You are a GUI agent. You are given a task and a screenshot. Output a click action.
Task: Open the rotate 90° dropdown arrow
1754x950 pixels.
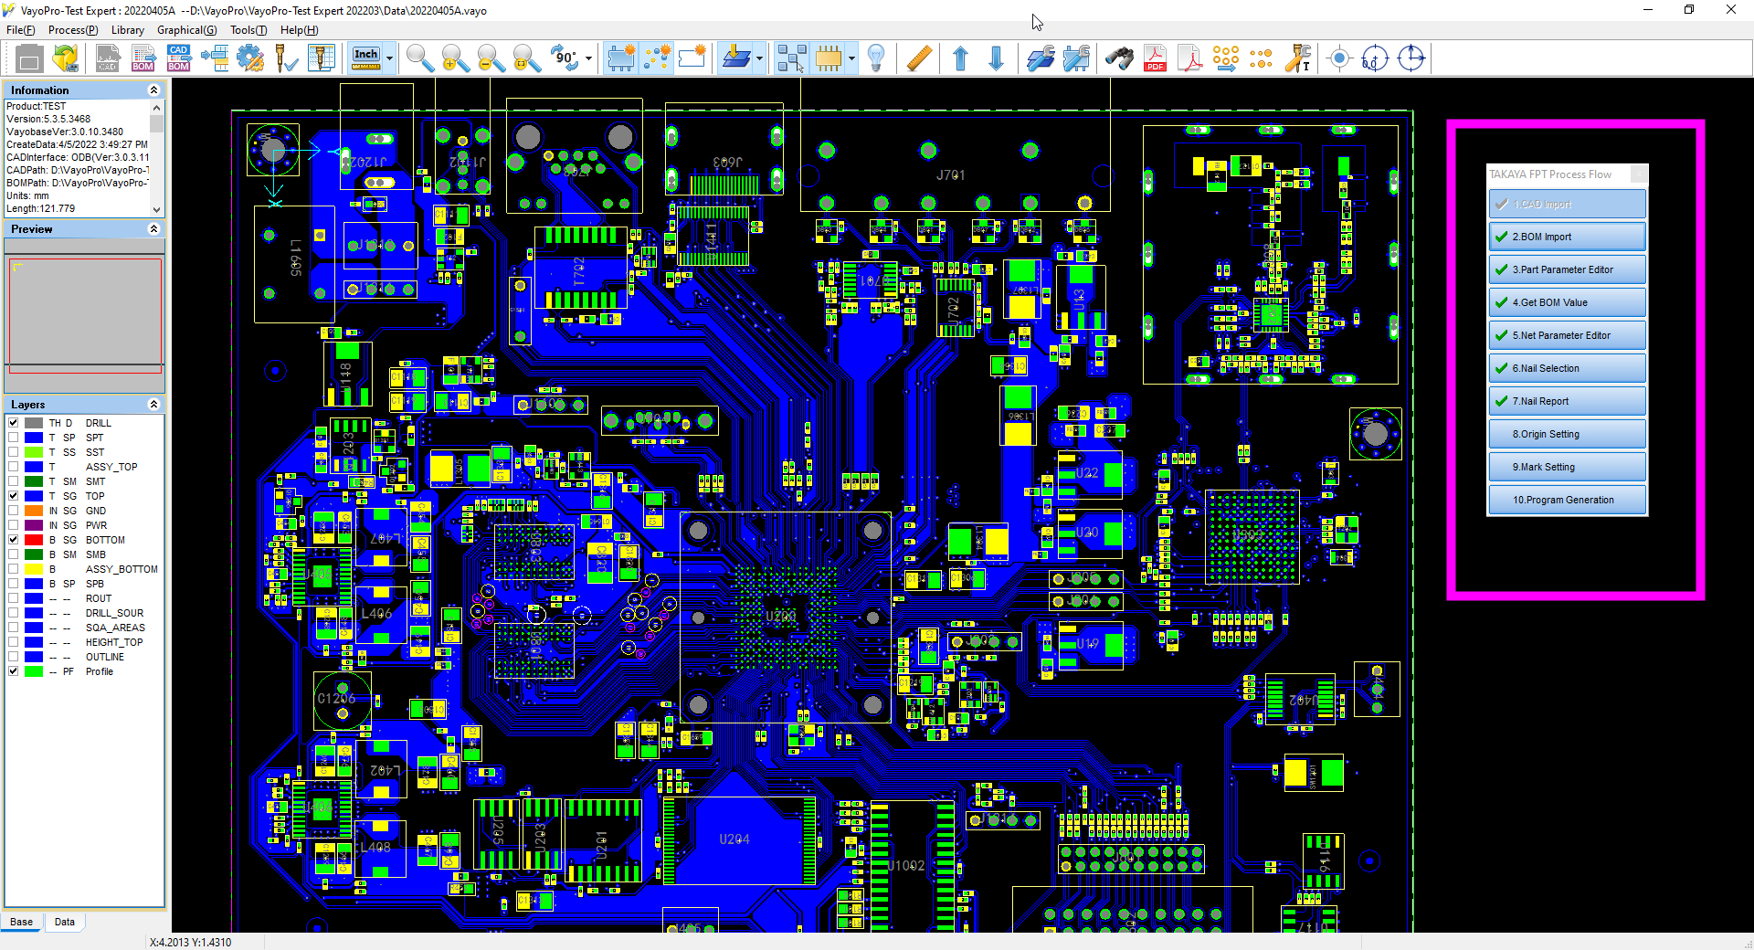pos(588,58)
